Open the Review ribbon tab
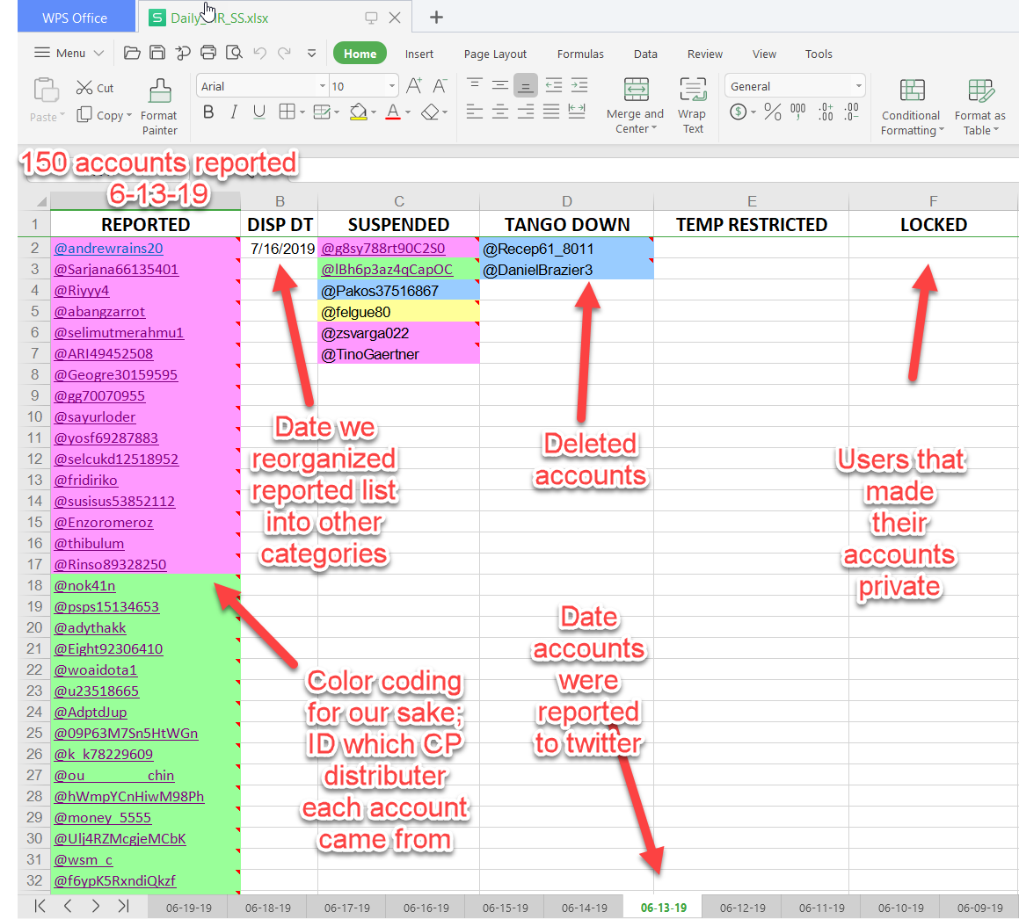Screen dimensions: 1019x919 tap(705, 54)
